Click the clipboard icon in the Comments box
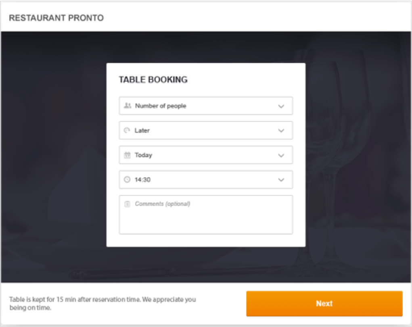This screenshot has width=412, height=327. coord(127,204)
